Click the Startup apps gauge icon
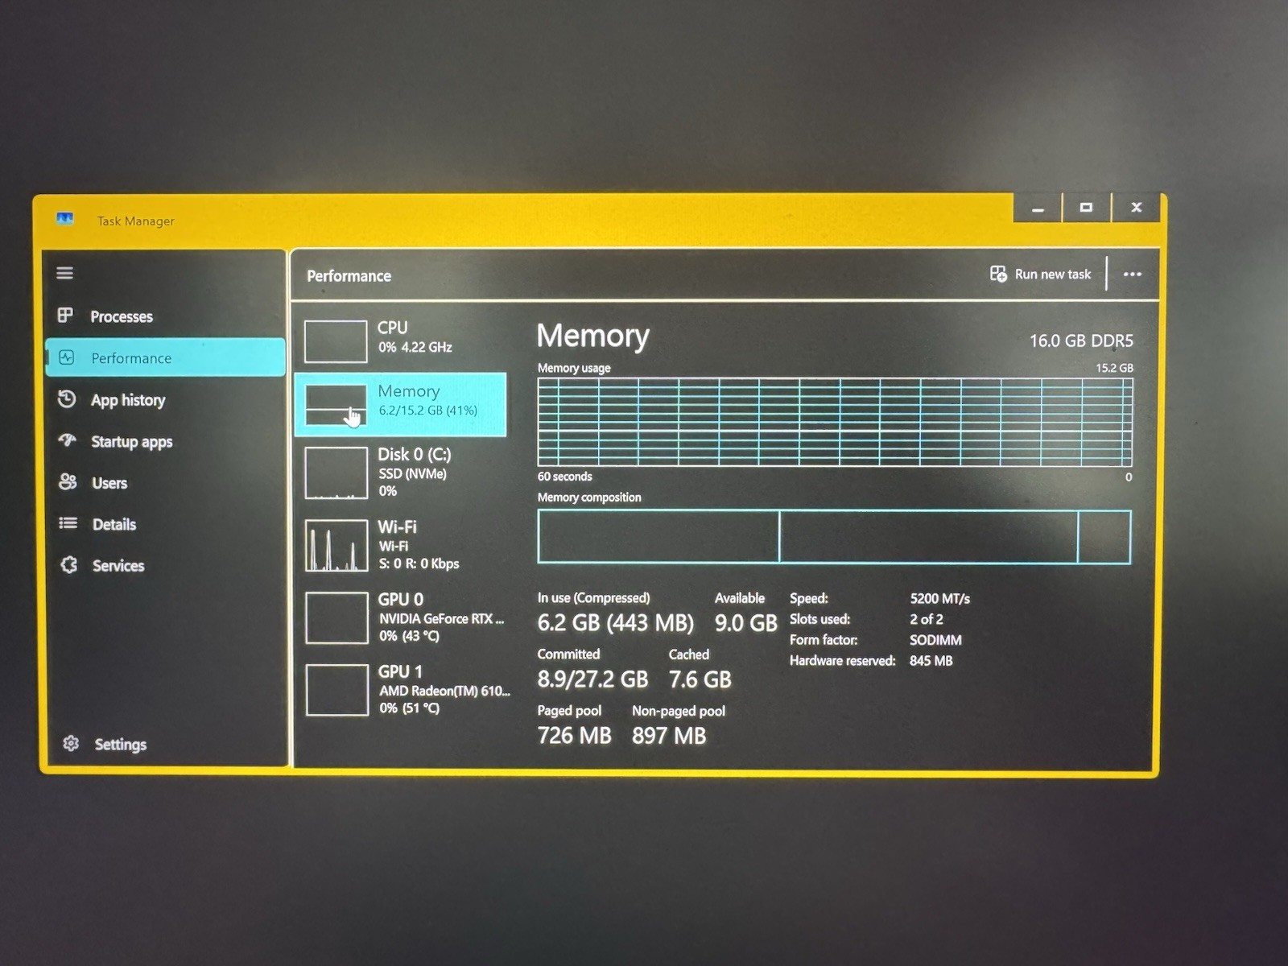The height and width of the screenshot is (966, 1288). coord(68,440)
